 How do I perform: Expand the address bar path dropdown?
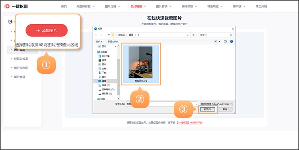pos(188,35)
